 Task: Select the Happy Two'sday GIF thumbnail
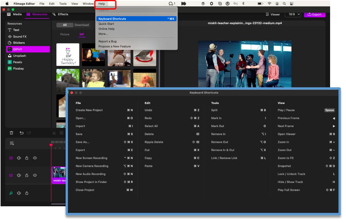(68, 55)
